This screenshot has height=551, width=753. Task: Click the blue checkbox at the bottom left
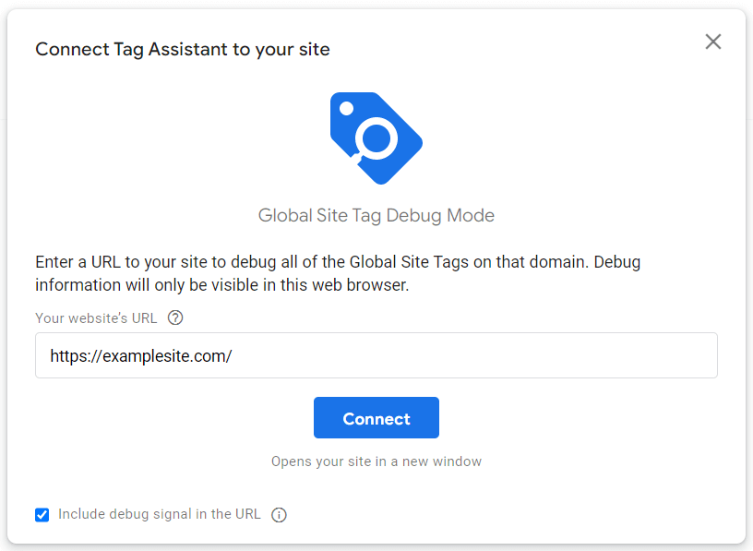pyautogui.click(x=42, y=514)
